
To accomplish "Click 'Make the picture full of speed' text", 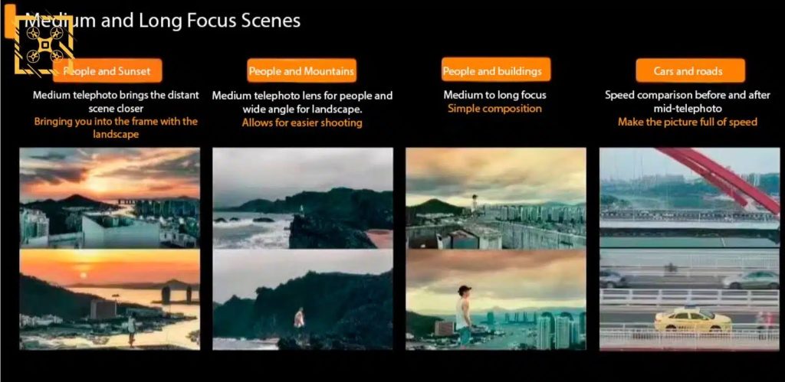I will (688, 122).
